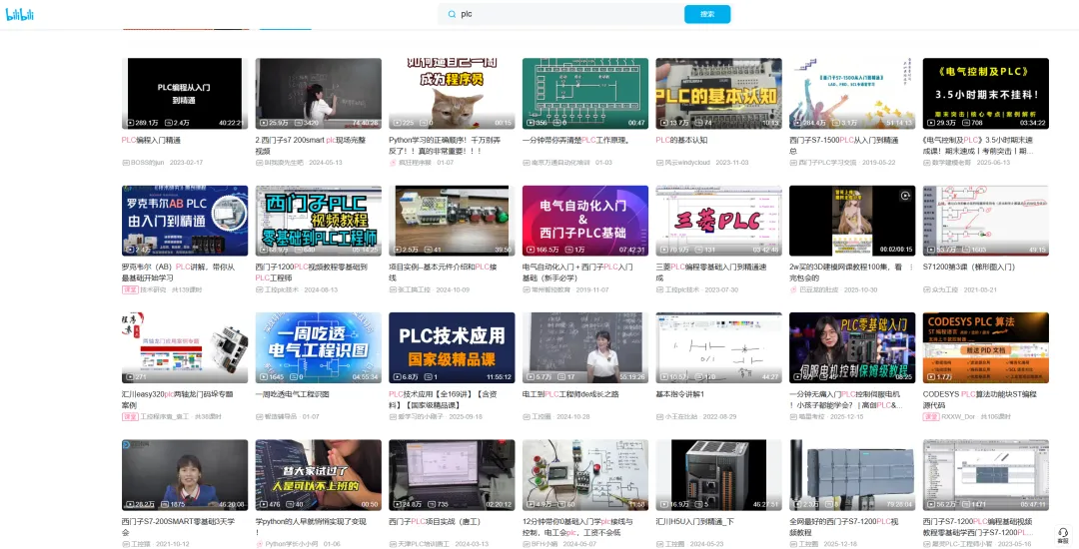
Task: Open title 西门子S7-1500PLC从入门到精通
Action: (843, 145)
